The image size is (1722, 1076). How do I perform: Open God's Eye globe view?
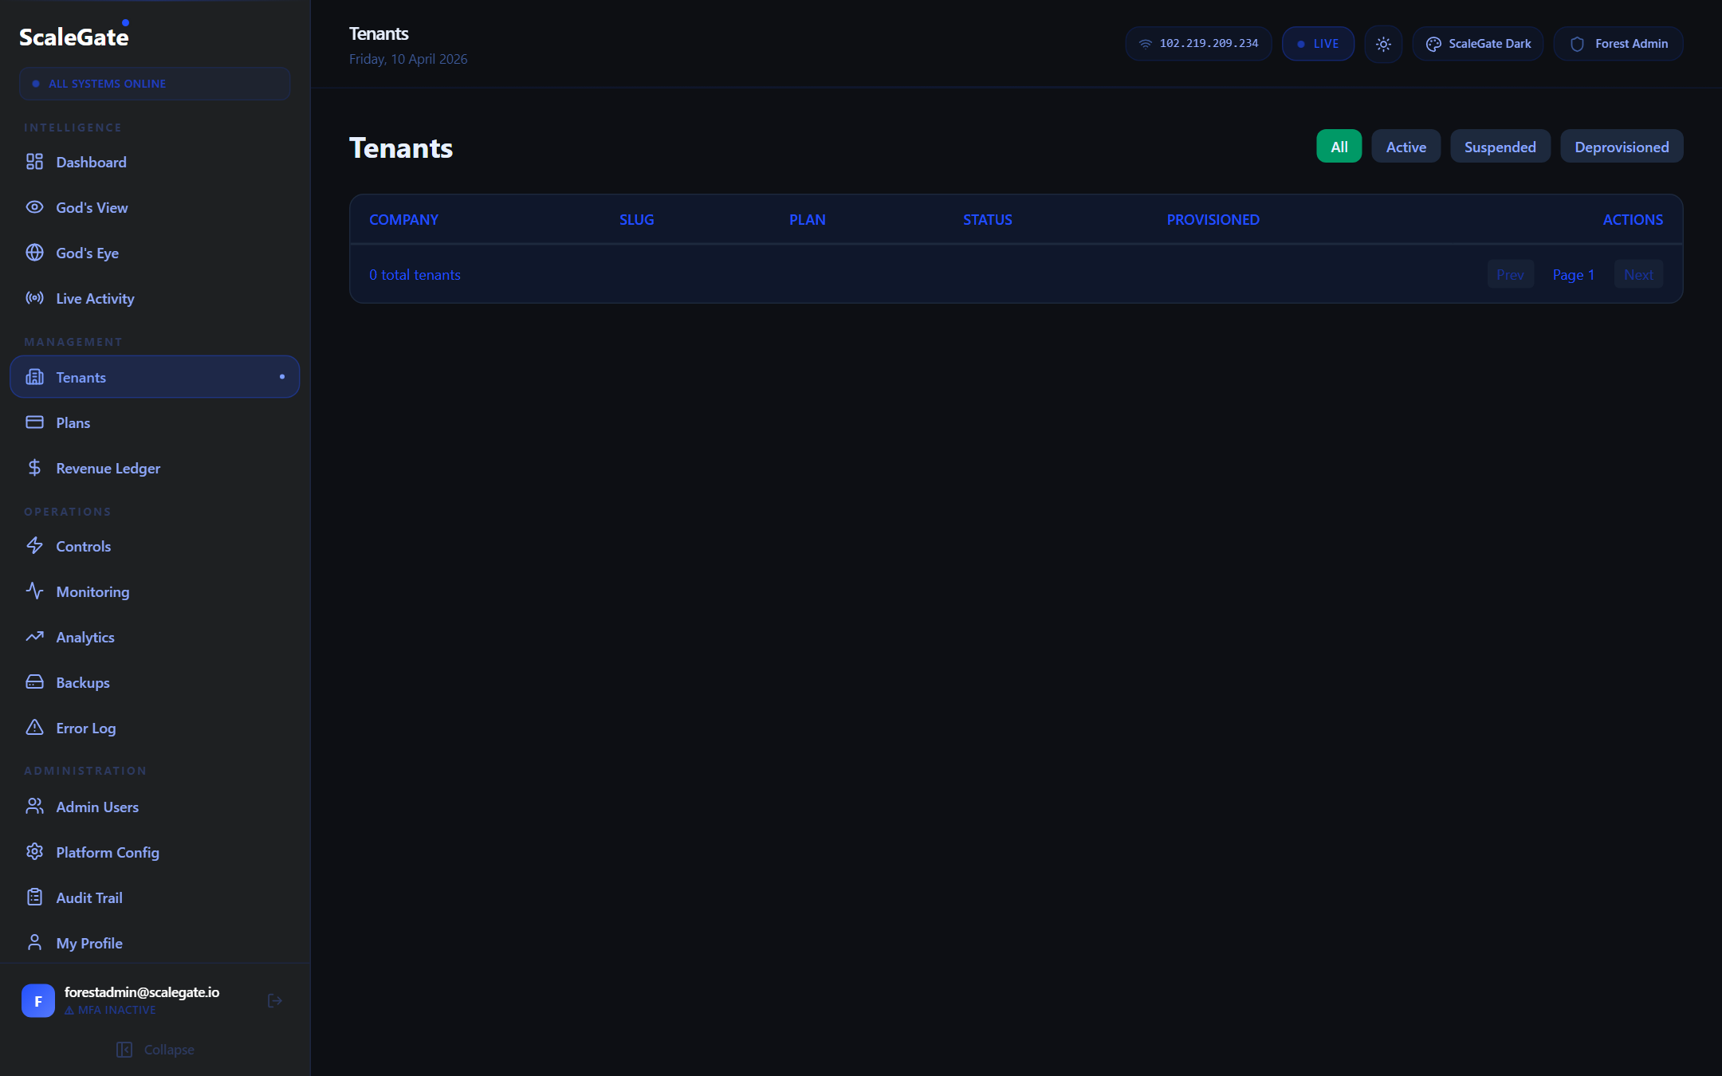[x=86, y=253]
